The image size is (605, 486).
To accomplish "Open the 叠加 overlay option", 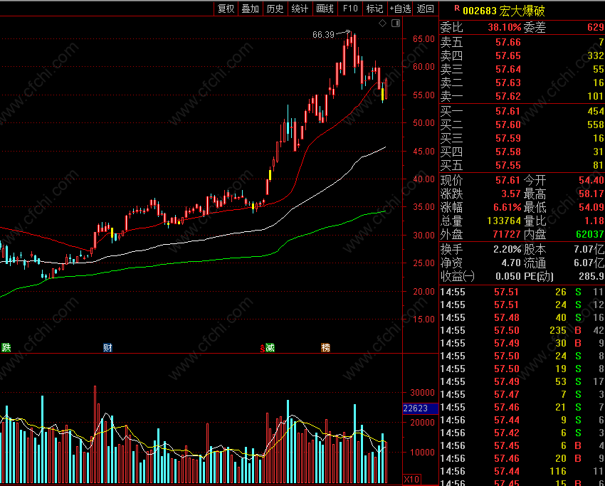I will coord(251,9).
